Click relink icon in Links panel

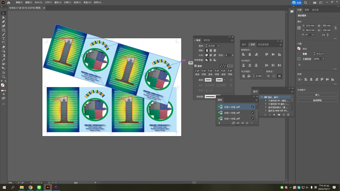[x=238, y=123]
